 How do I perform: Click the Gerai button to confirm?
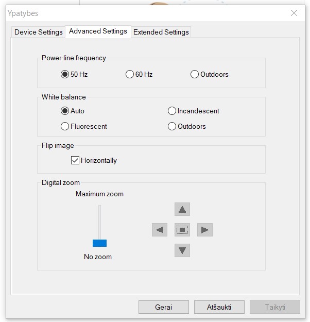pos(163,307)
